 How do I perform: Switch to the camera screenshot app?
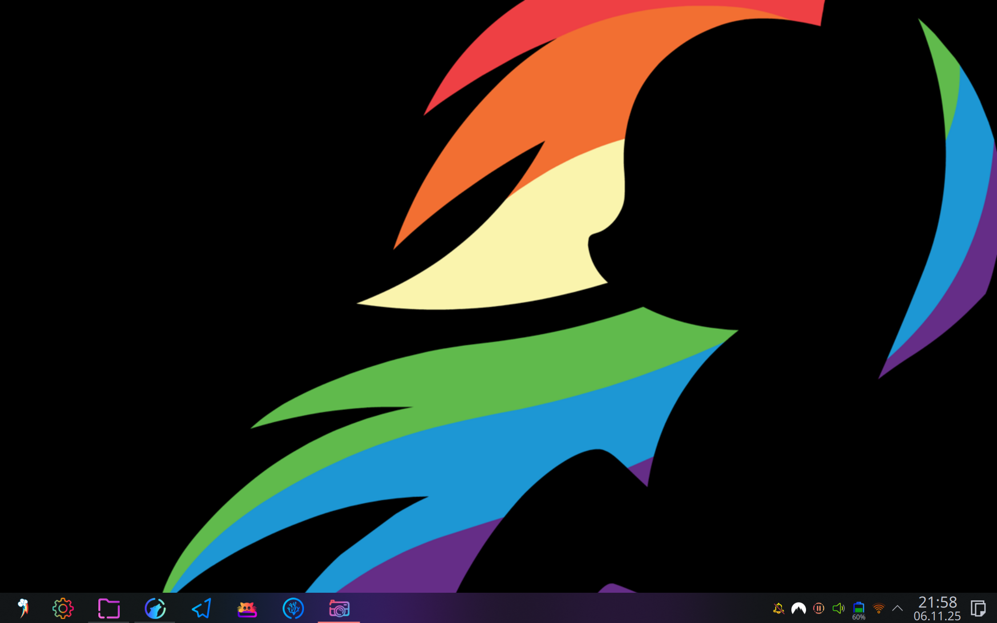(339, 608)
